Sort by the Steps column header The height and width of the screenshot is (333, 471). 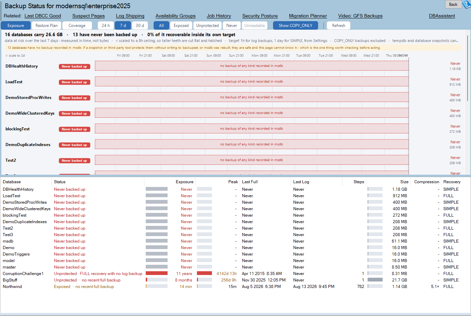(354, 182)
